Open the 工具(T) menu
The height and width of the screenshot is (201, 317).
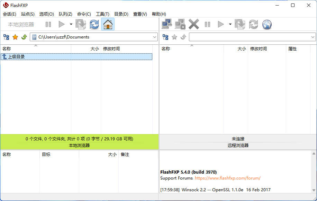(102, 14)
